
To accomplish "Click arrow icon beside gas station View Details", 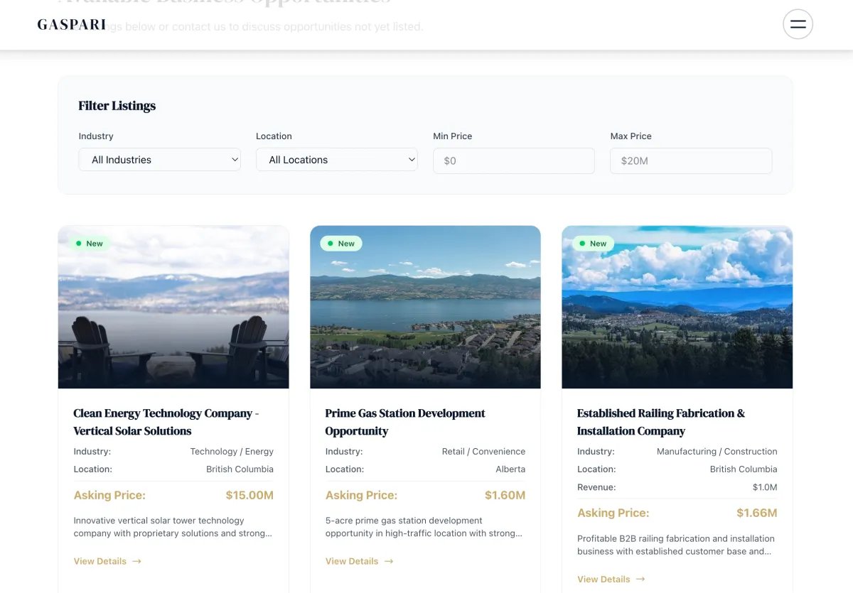I will 389,561.
